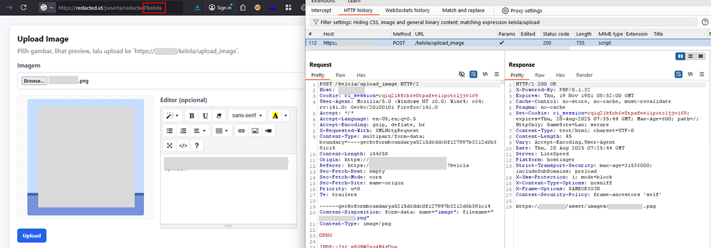
Task: Open the table insert dropdown
Action: [x=221, y=131]
